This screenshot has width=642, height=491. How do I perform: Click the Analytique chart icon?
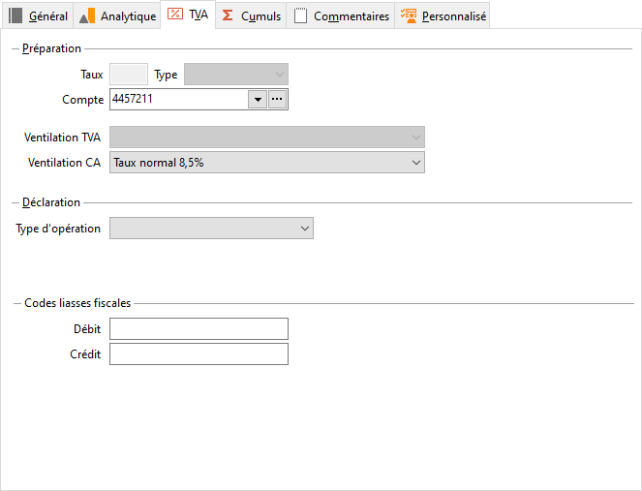(87, 15)
